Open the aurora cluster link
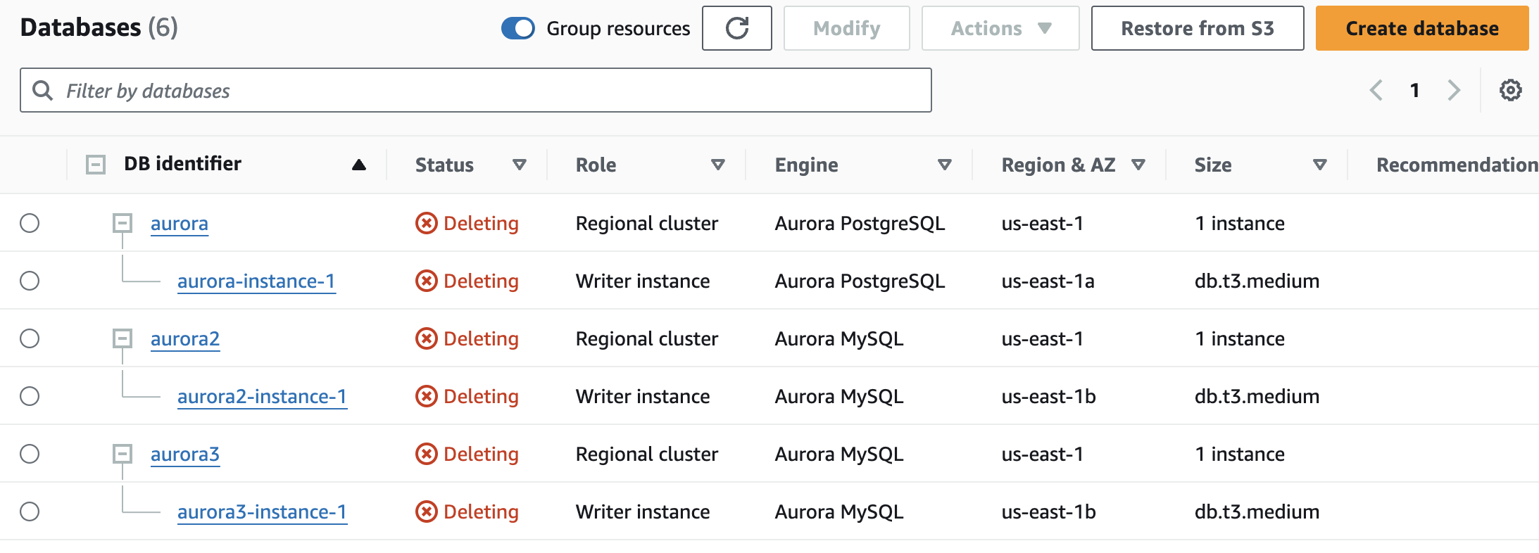Image resolution: width=1539 pixels, height=553 pixels. tap(180, 224)
